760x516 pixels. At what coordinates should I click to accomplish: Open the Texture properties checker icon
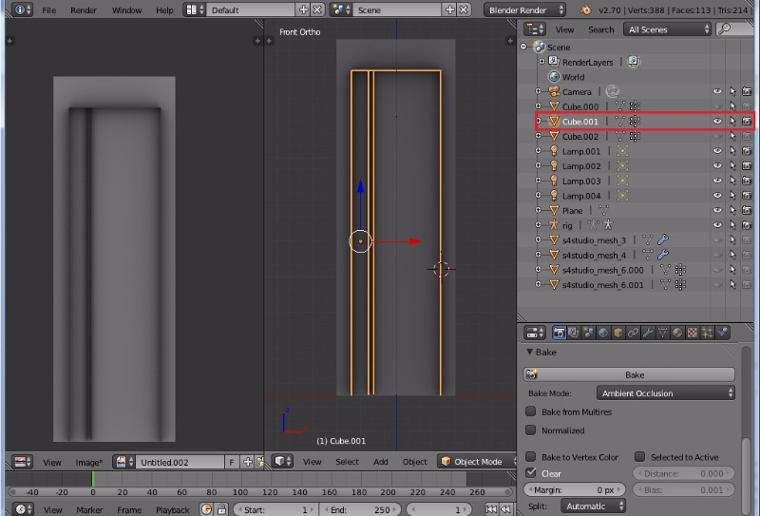tap(693, 333)
